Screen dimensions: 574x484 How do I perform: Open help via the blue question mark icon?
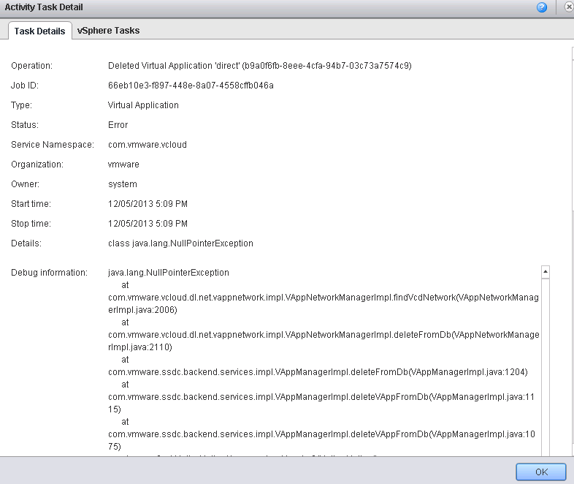pyautogui.click(x=542, y=7)
